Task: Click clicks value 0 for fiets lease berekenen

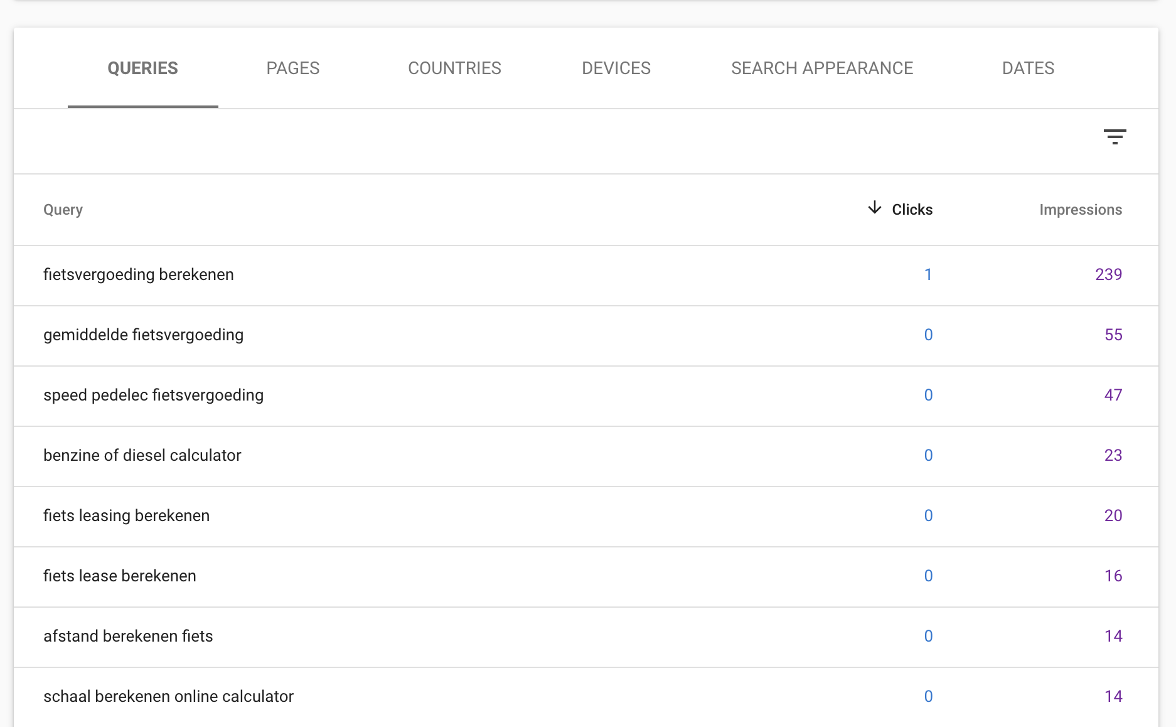Action: (928, 576)
